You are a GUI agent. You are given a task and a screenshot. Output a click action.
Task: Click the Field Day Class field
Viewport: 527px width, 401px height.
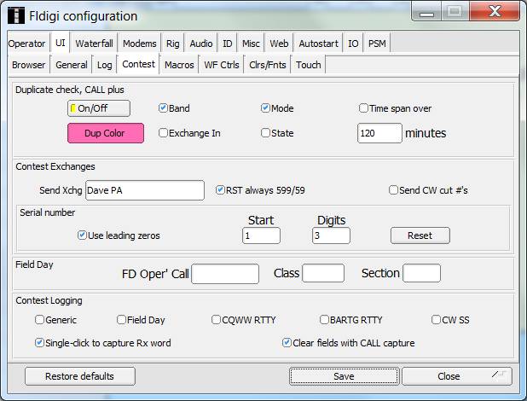[x=323, y=273]
